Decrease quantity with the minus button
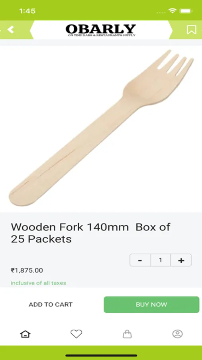Screen dimensions: 202x360 point(140,260)
